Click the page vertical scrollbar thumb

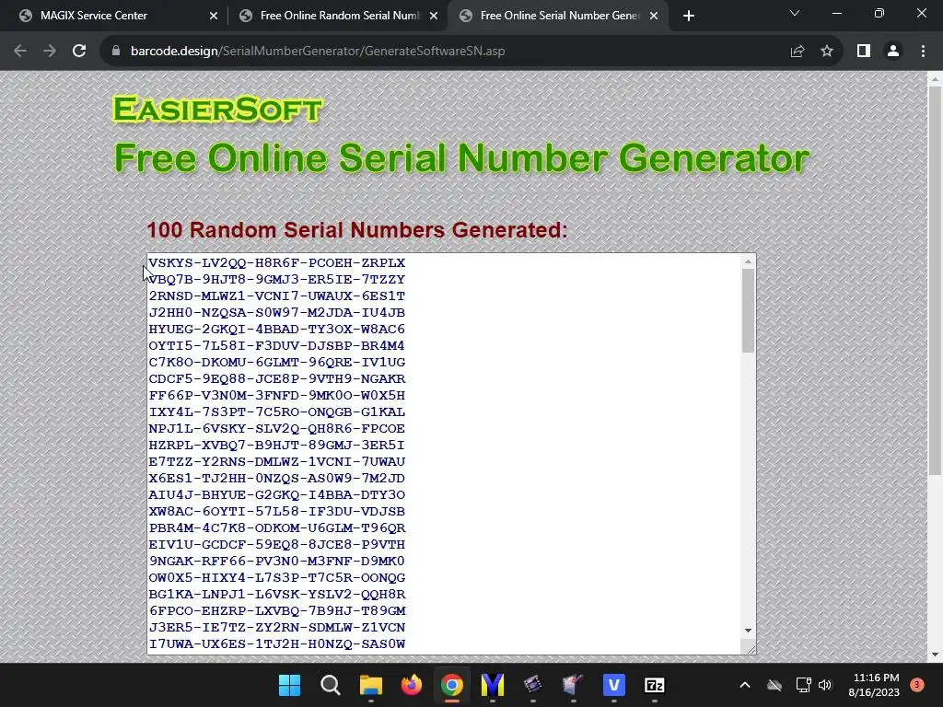[936, 281]
